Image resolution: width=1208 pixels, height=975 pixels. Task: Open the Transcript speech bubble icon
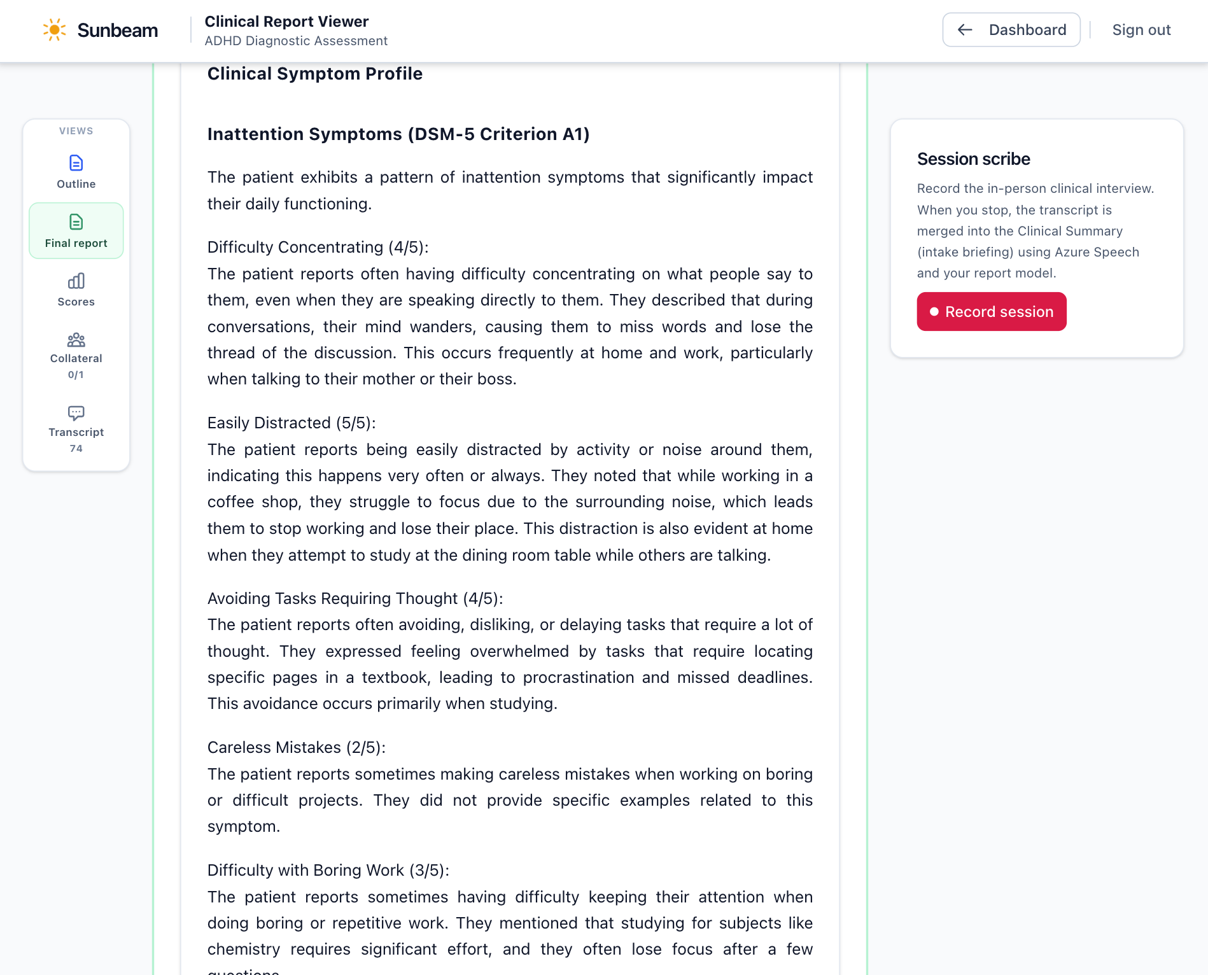pos(76,413)
